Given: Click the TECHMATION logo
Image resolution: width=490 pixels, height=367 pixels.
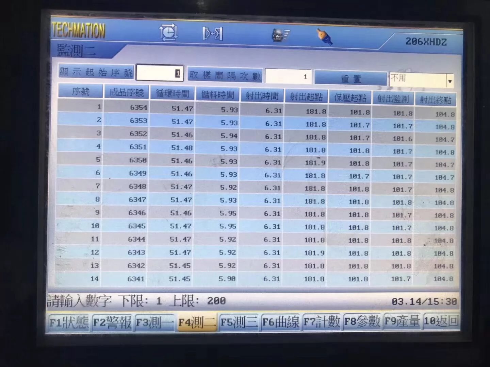Looking at the screenshot, I should [78, 31].
